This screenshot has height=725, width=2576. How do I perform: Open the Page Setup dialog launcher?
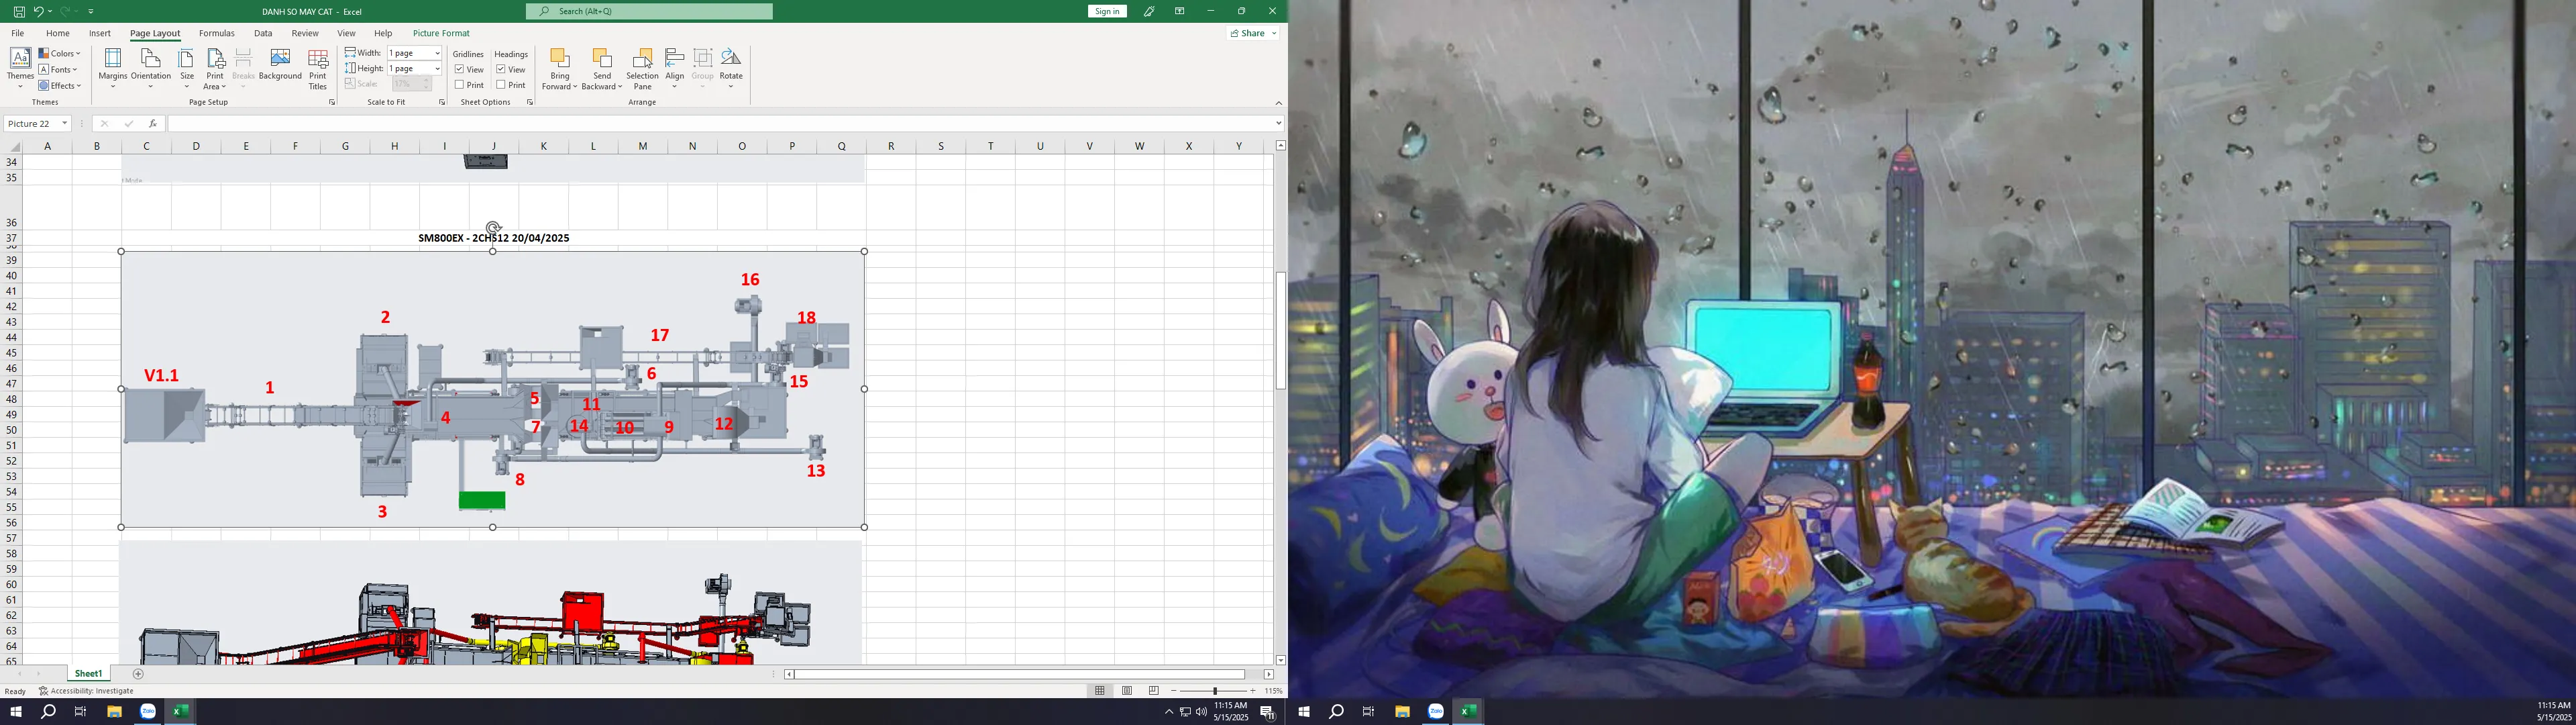(332, 102)
